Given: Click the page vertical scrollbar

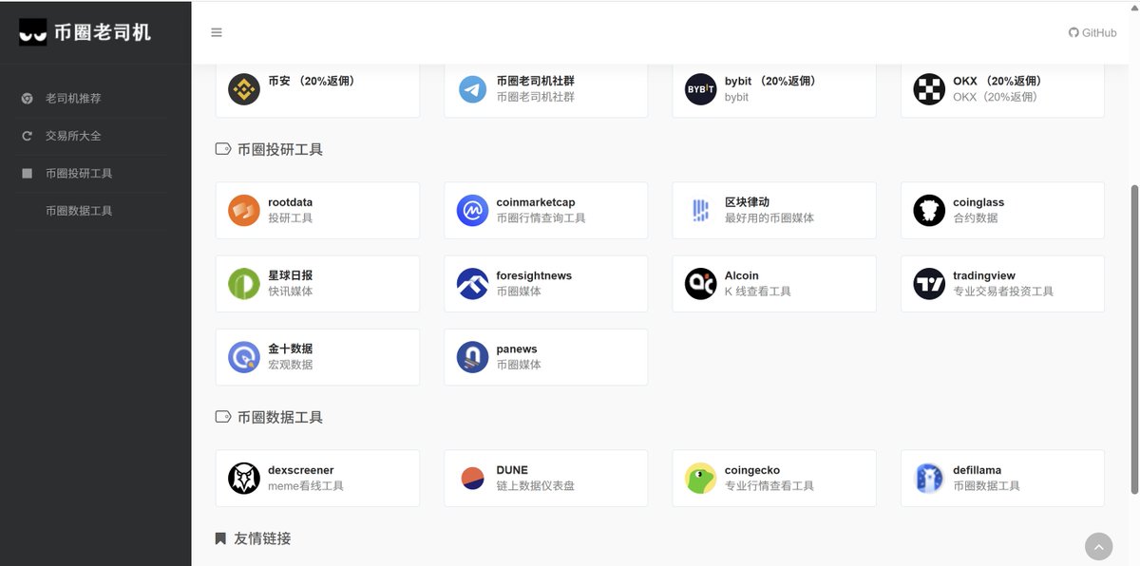Looking at the screenshot, I should [x=1134, y=339].
